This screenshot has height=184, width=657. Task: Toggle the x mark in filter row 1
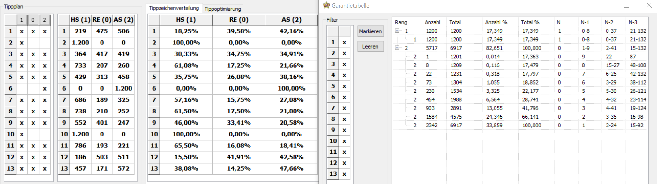pyautogui.click(x=344, y=42)
